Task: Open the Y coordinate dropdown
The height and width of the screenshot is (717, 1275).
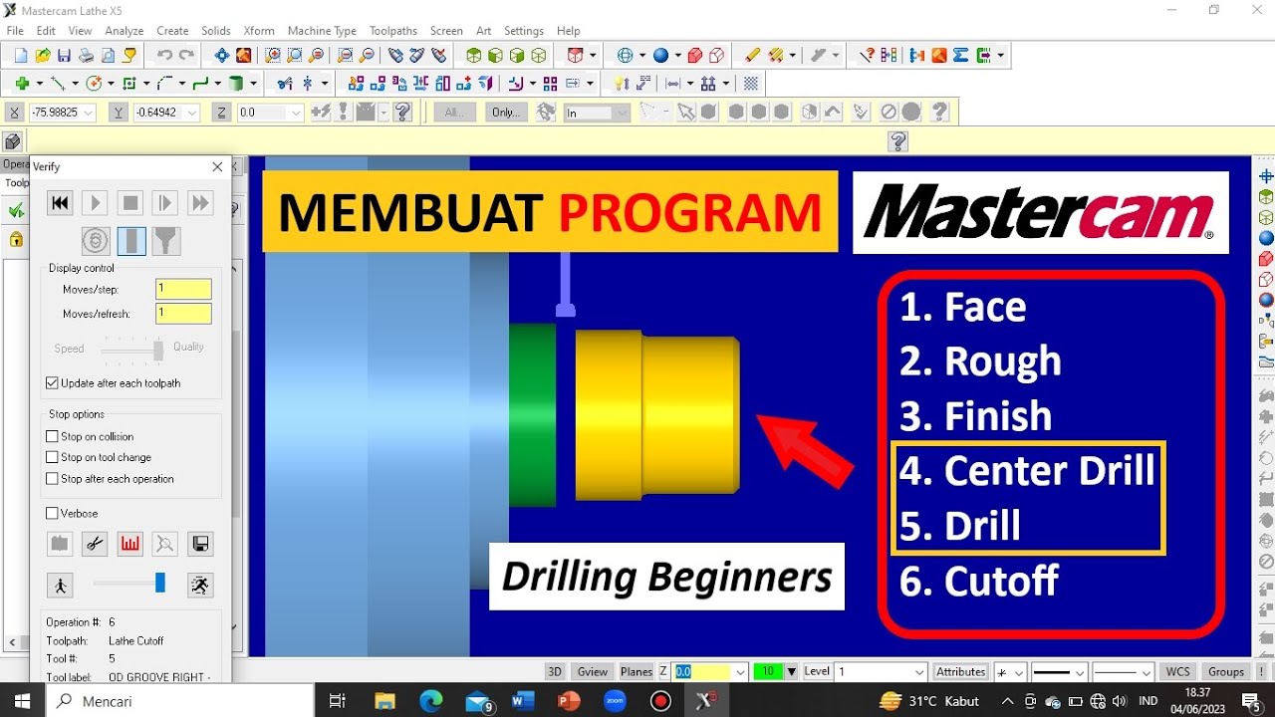Action: pos(192,113)
